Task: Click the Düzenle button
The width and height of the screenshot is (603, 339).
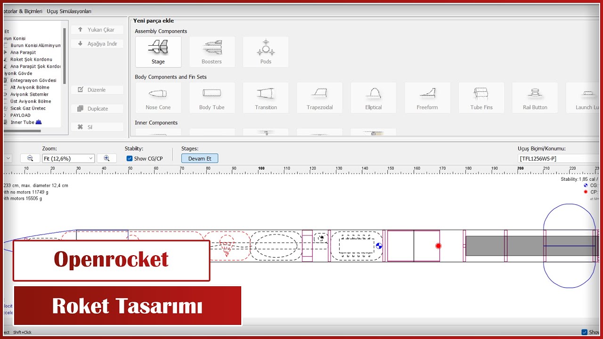Action: click(97, 90)
